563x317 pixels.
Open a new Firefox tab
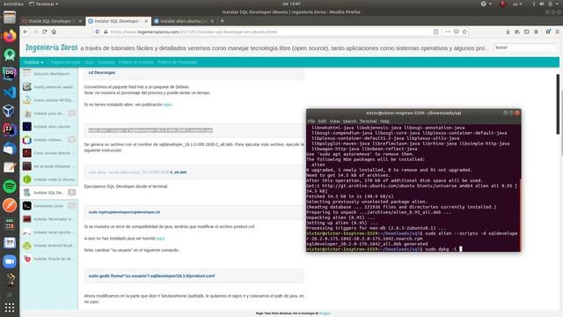(x=223, y=21)
